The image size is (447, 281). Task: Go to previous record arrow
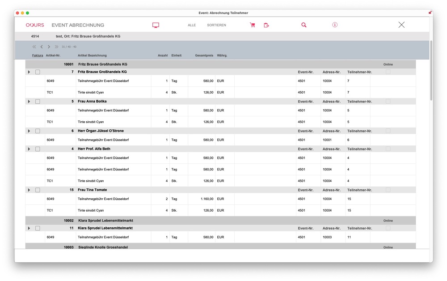42,47
